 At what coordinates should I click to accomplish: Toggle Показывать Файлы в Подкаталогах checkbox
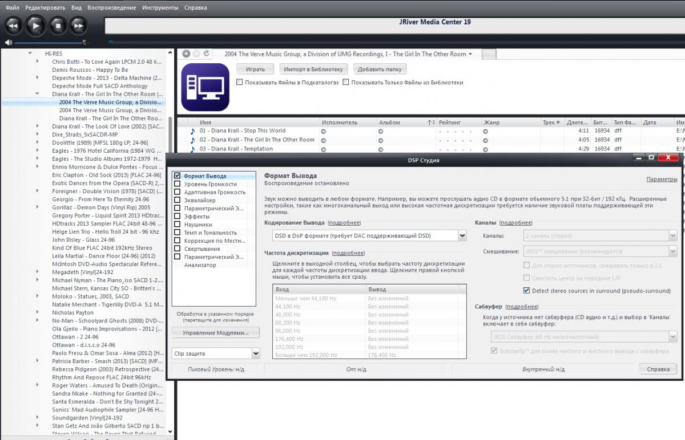(x=240, y=82)
